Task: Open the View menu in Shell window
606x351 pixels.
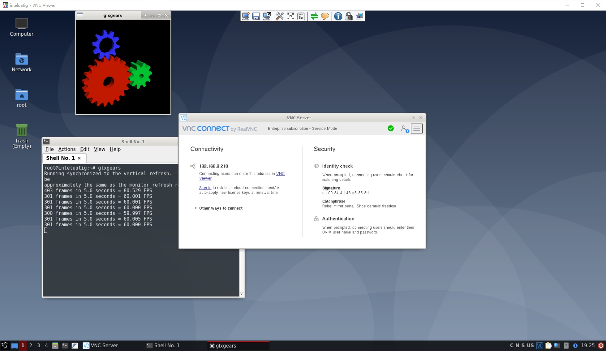Action: 99,149
